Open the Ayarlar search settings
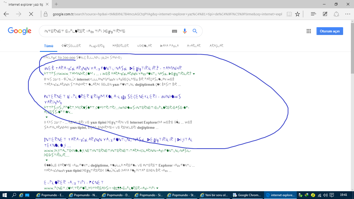This screenshot has height=199, width=354. click(x=194, y=46)
